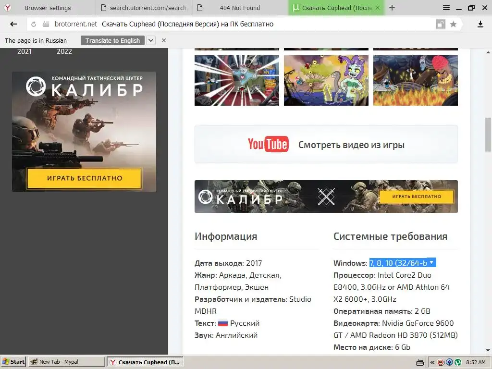Open the mermaid boss screenshot thumbnail

click(x=326, y=80)
